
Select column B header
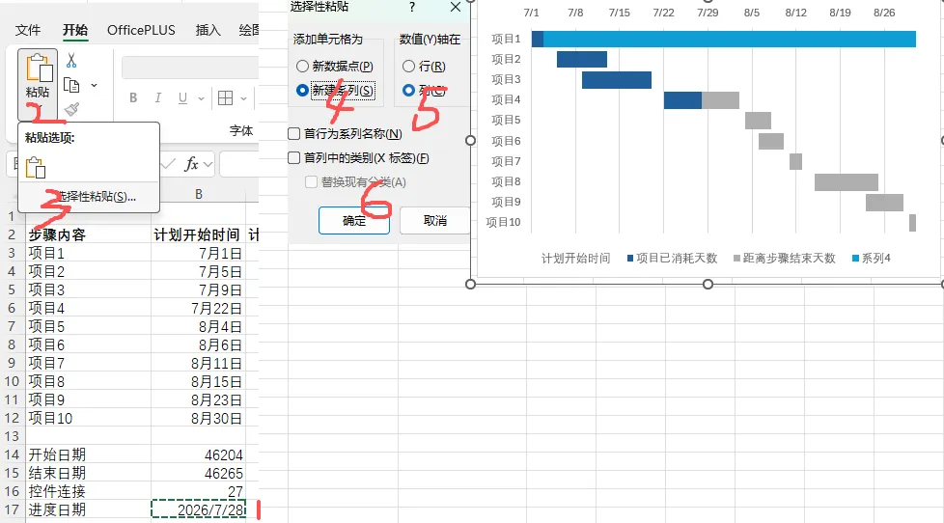(x=199, y=194)
